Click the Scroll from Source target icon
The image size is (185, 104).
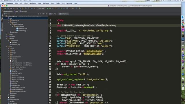[x=38, y=14]
